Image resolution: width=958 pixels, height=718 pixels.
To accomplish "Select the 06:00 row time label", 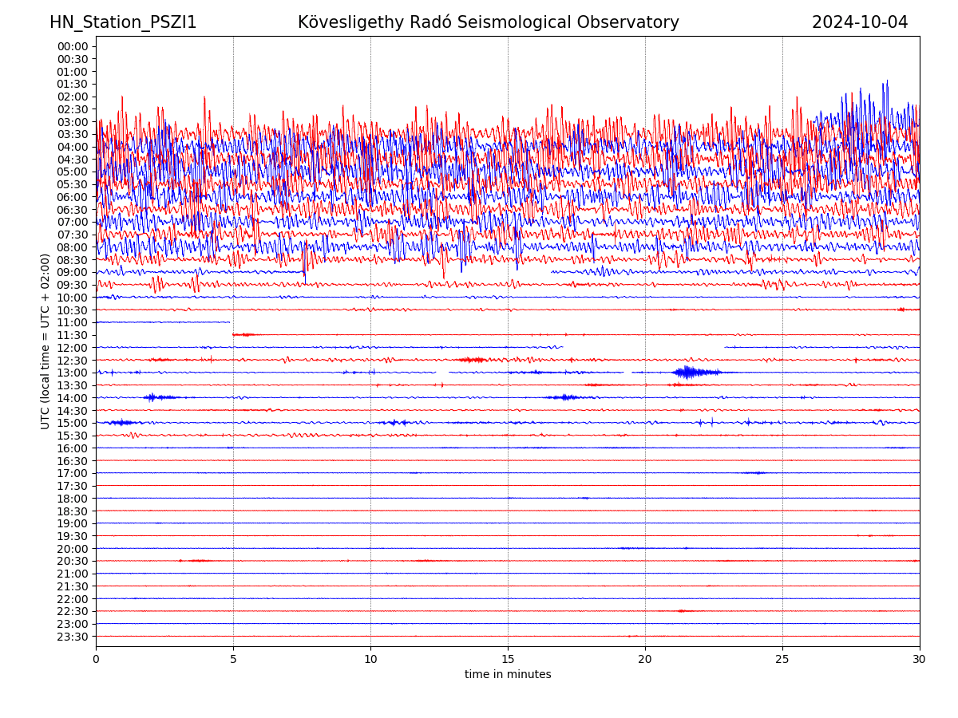I will pos(72,197).
